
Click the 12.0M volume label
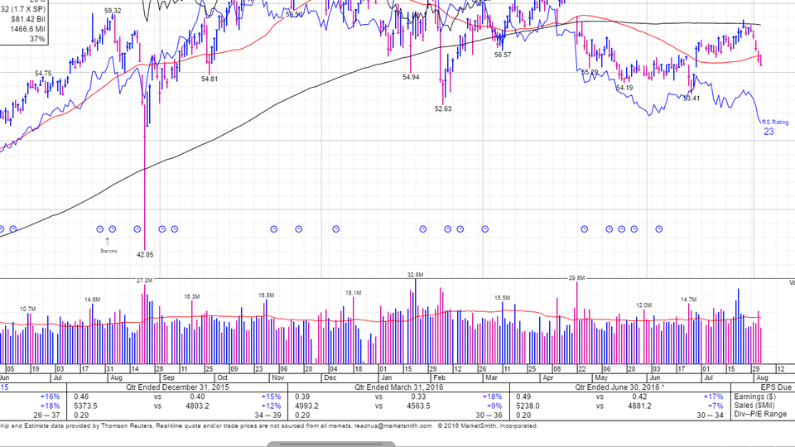644,305
